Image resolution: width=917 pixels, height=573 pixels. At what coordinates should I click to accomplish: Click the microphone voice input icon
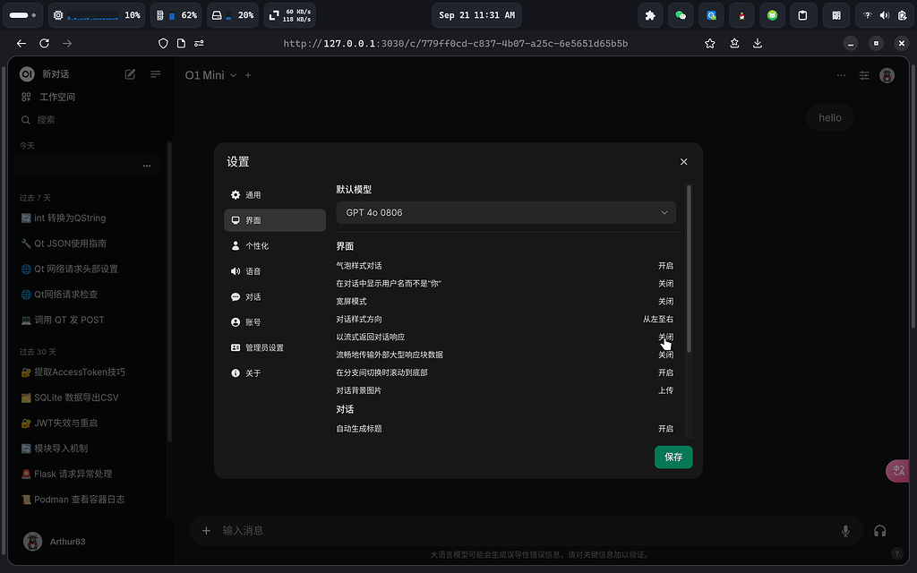(x=845, y=531)
